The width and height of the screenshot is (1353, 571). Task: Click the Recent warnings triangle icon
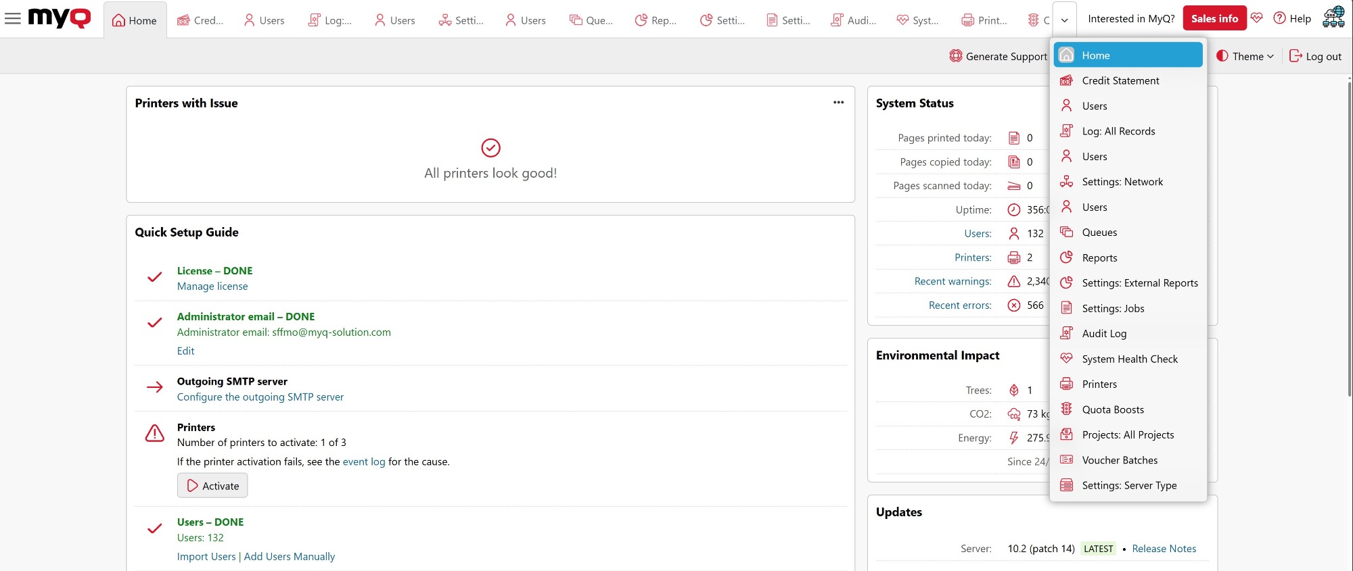click(1013, 281)
